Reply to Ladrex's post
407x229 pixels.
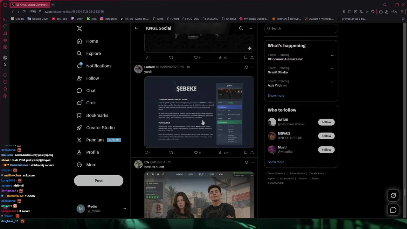tap(148, 153)
